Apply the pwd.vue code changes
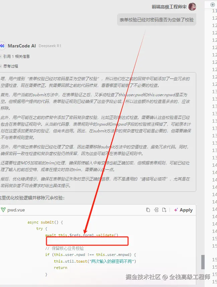Screen dimensions: 217x287 [183, 210]
